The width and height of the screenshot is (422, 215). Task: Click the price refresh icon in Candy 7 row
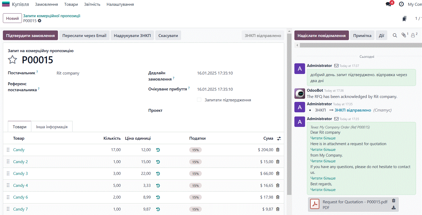point(158,209)
